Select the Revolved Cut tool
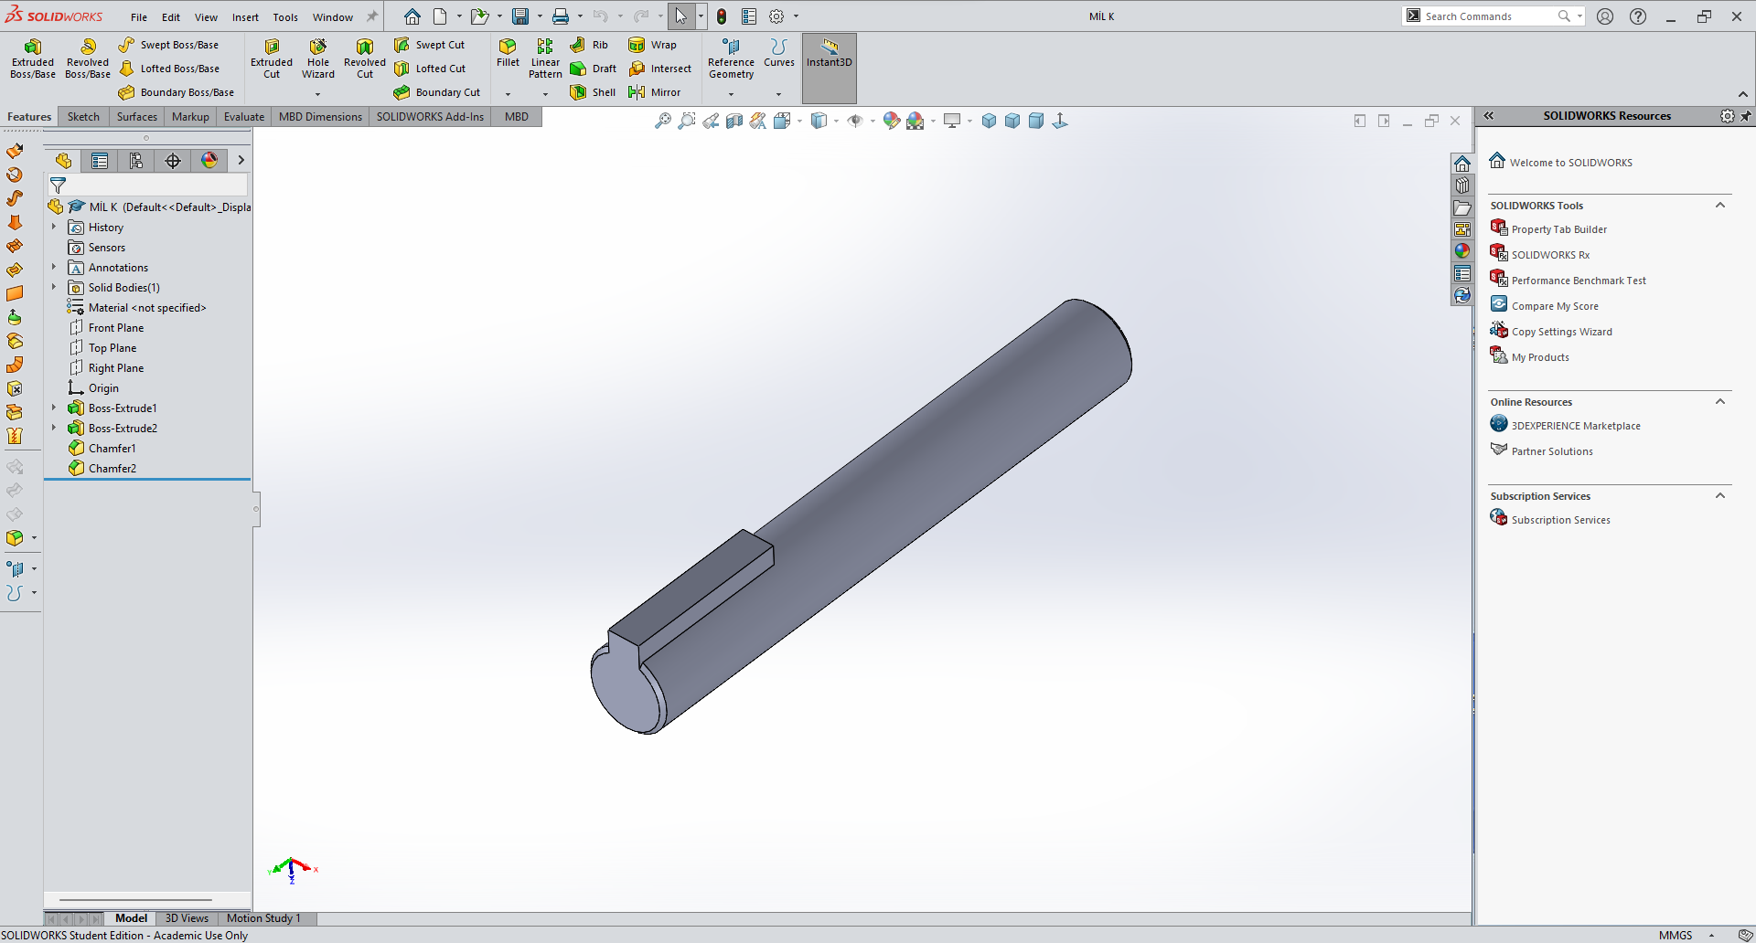This screenshot has height=943, width=1756. (365, 58)
